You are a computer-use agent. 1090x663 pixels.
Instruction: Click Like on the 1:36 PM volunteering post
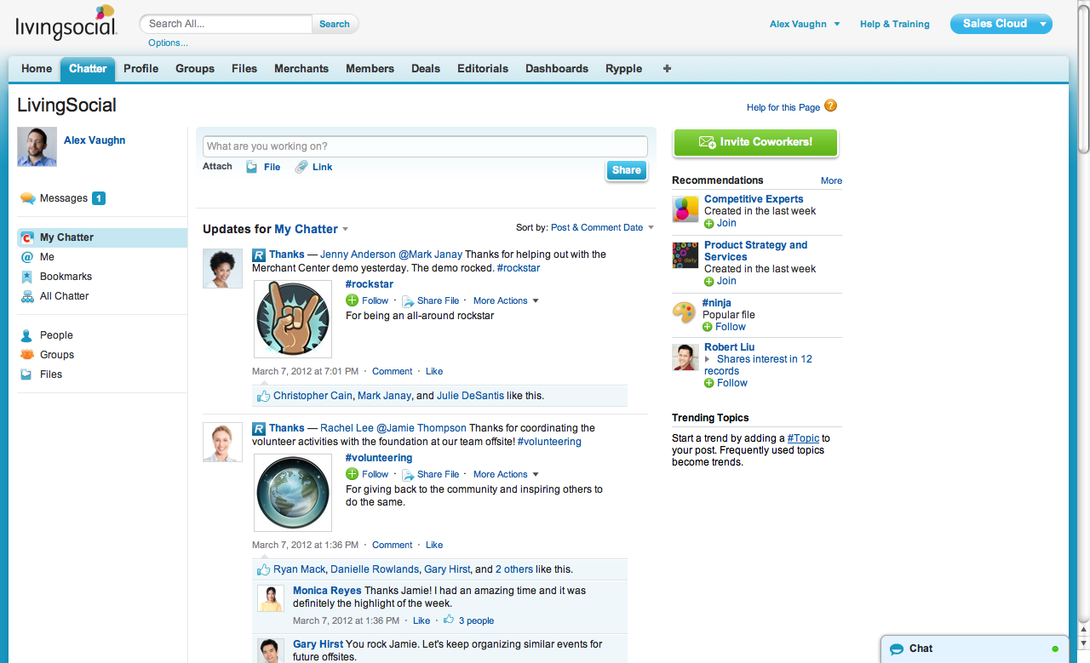(434, 545)
